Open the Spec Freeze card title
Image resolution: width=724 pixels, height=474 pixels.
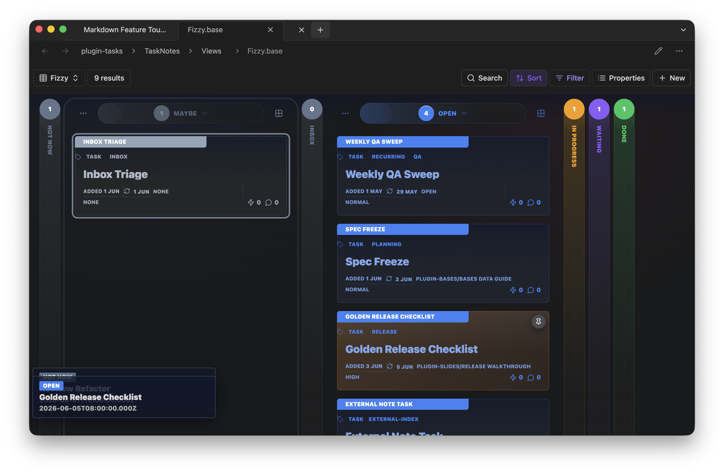[x=377, y=262]
